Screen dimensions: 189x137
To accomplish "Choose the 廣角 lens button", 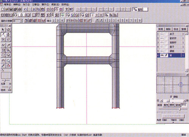I will 166,105.
